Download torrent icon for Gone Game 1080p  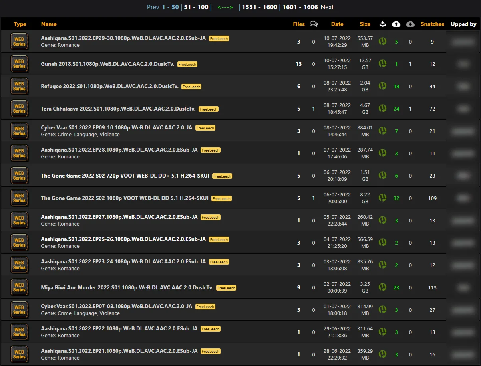(x=383, y=198)
